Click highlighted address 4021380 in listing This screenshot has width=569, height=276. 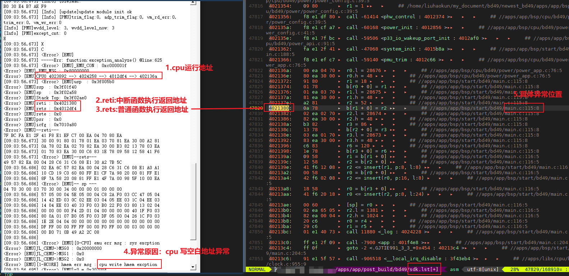[279, 108]
